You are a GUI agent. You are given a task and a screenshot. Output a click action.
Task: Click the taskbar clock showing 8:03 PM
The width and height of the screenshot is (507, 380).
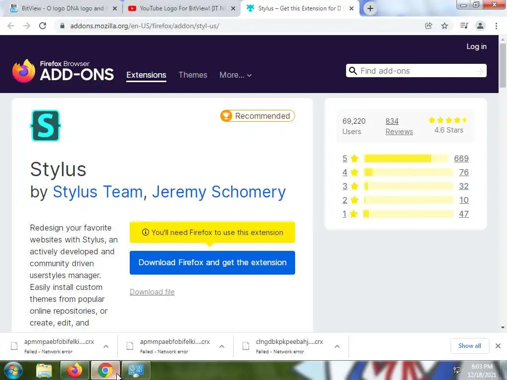point(482,371)
